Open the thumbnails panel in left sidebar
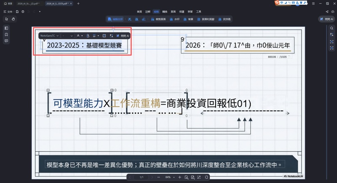 point(6,28)
